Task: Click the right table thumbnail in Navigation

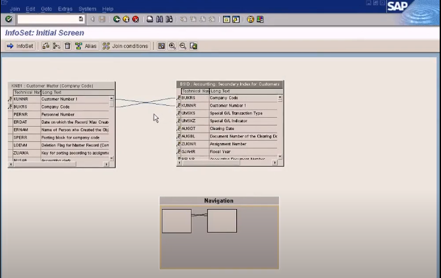Action: 222,221
